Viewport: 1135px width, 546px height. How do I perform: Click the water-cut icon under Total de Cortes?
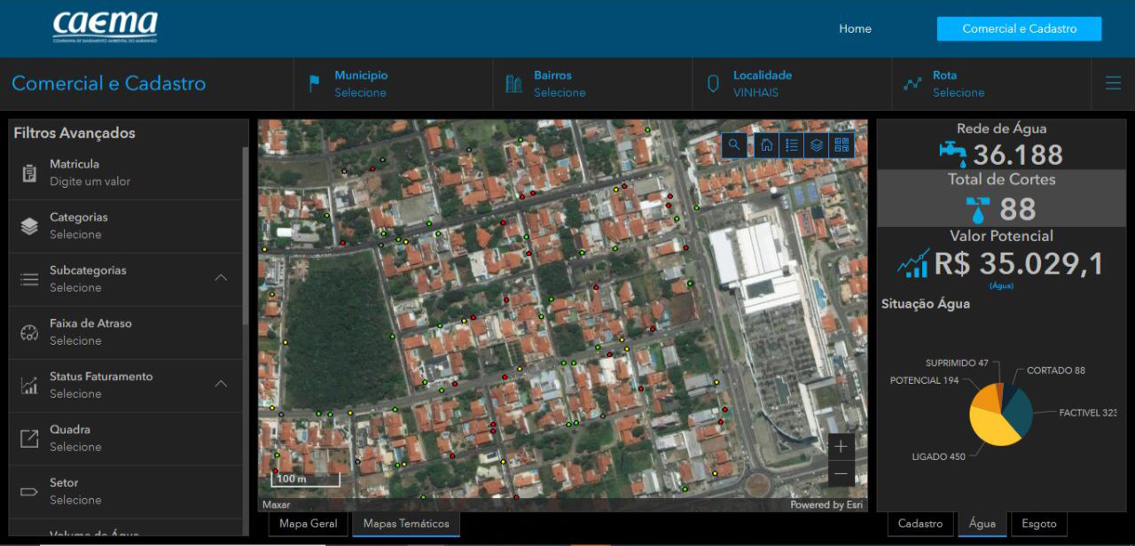(978, 209)
